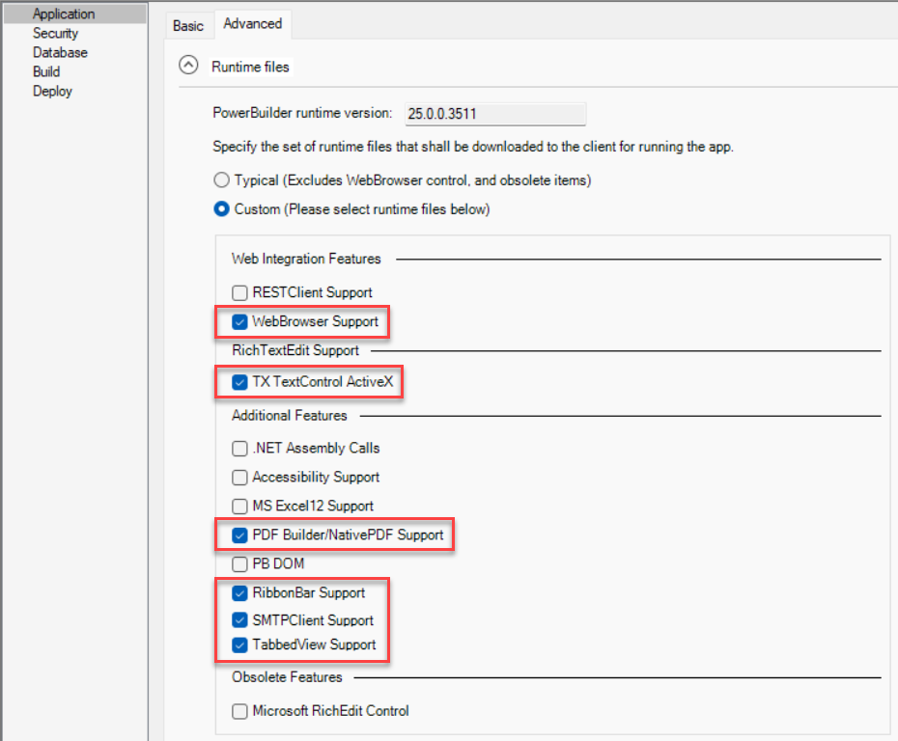Screen dimensions: 898x741
Task: Tick the Accessibility Support checkbox
Action: point(240,478)
